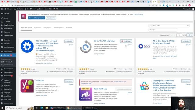Click the current page number field
195x110 pixels.
pos(179,35)
